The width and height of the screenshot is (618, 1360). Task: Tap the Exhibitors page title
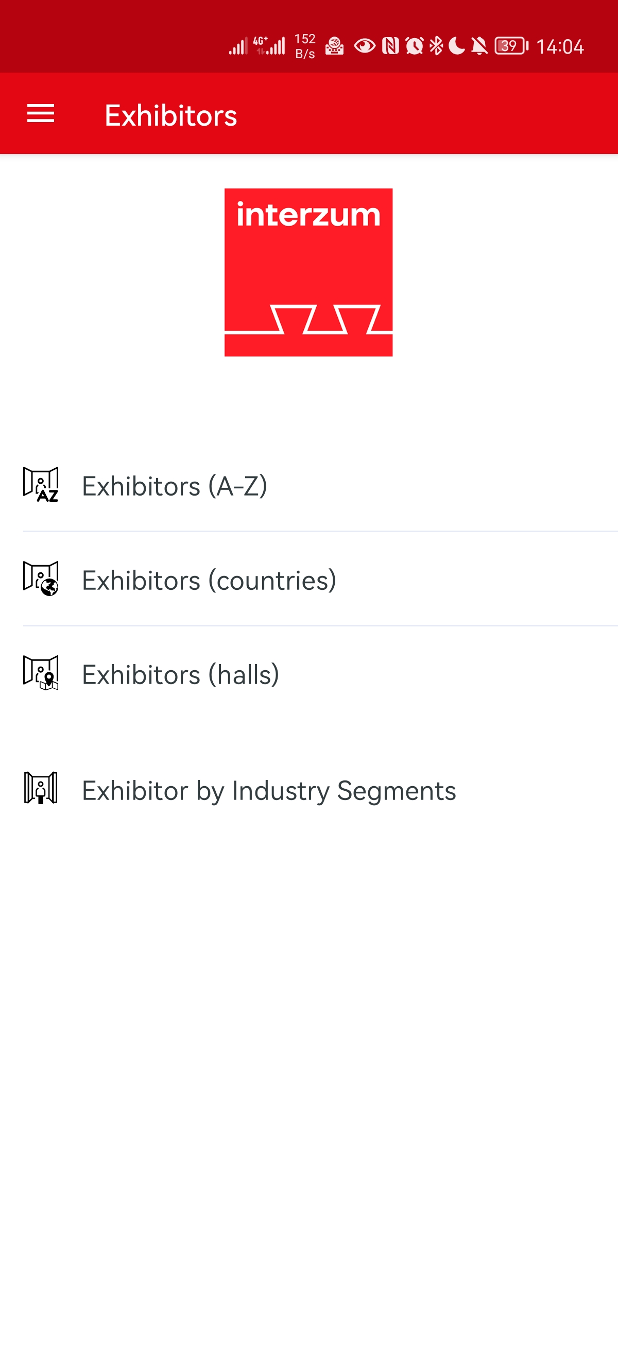click(170, 115)
